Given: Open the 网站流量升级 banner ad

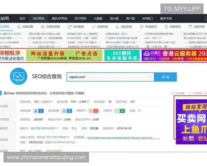Looking at the screenshot, I should tap(64, 55).
